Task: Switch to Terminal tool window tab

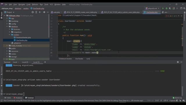Action: pos(29,98)
